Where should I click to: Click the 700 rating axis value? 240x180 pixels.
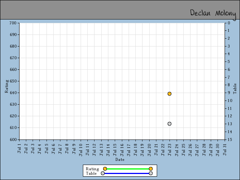[x=13, y=23]
